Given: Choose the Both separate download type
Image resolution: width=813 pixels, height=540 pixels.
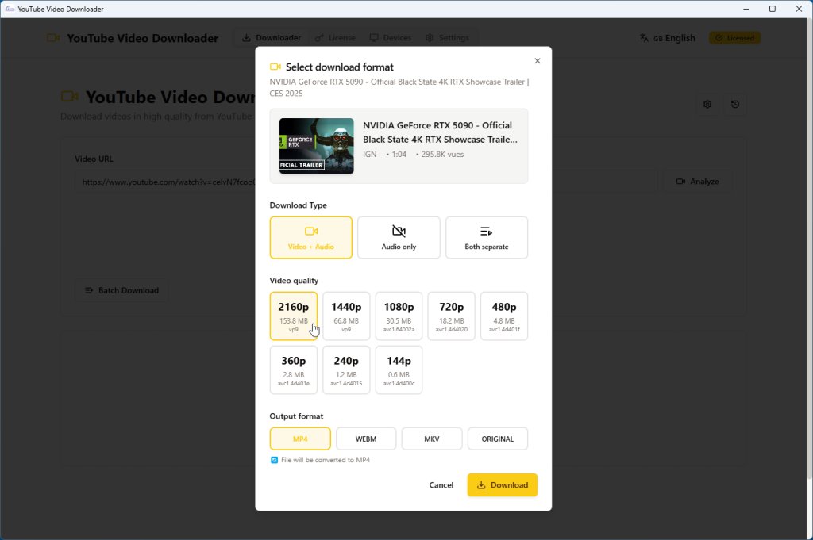Looking at the screenshot, I should point(486,237).
